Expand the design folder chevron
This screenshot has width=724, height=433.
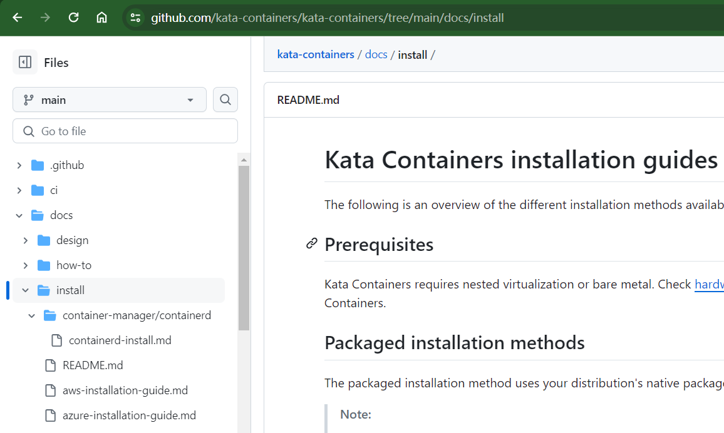pos(26,240)
